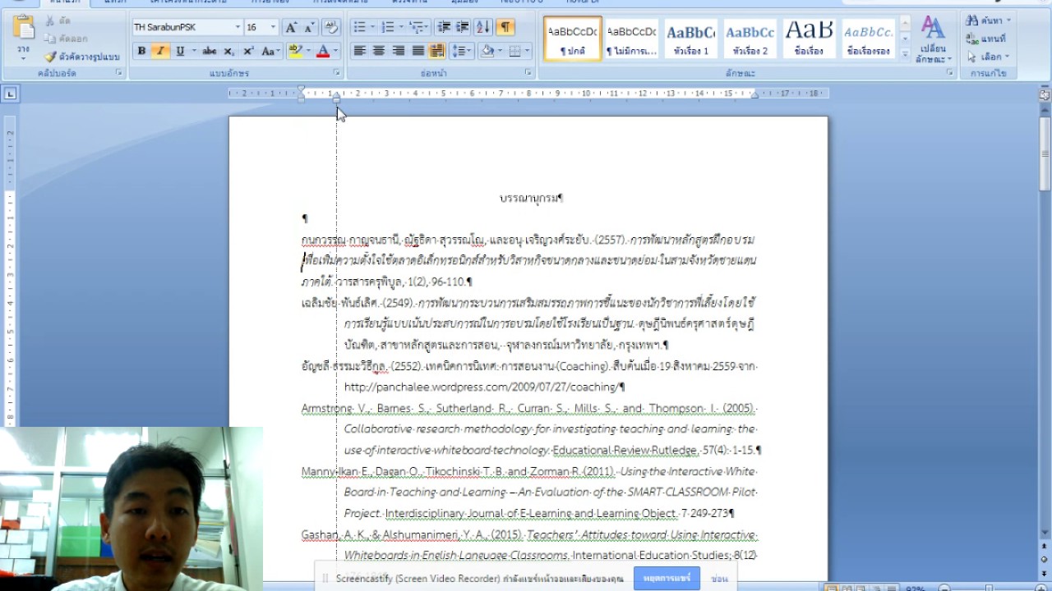This screenshot has height=591, width=1052.
Task: Click the first line indent marker on ruler
Action: 301,89
